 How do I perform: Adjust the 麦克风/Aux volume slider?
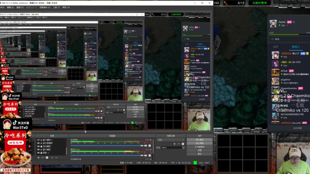[x=107, y=155]
